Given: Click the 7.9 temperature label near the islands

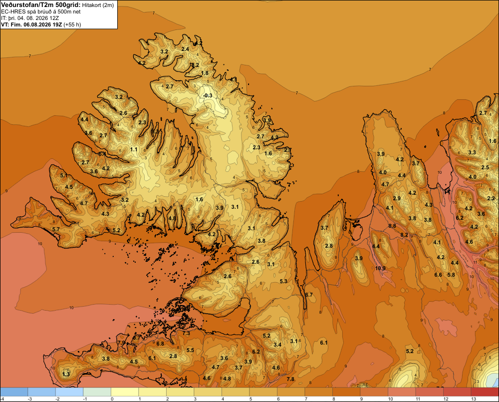Looking at the screenshot, I should (x=121, y=343).
